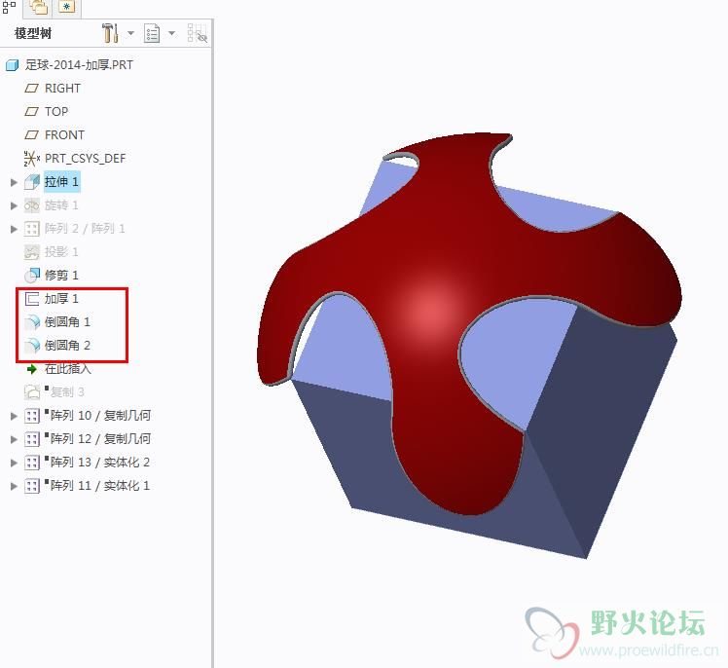728x668 pixels.
Task: Select the 阵列 12 / 复制几何 pattern icon
Action: 31,439
